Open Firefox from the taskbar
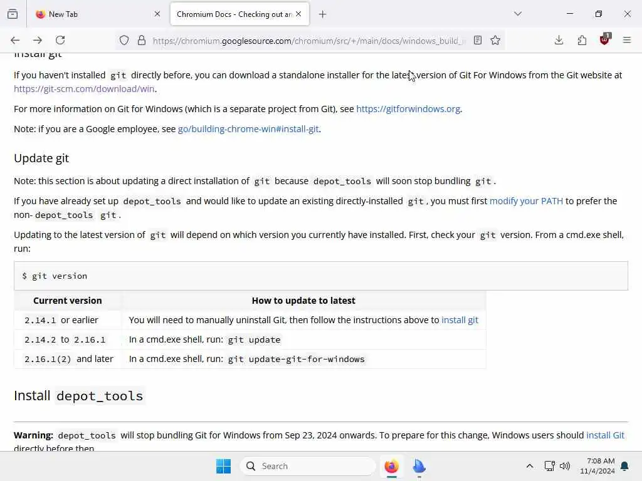This screenshot has height=481, width=642. 391,466
